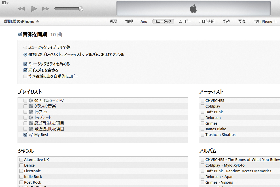Select the ミュージック tab

pyautogui.click(x=163, y=22)
